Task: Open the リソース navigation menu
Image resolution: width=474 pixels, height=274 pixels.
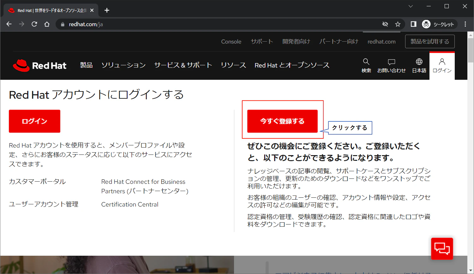Action: 233,65
